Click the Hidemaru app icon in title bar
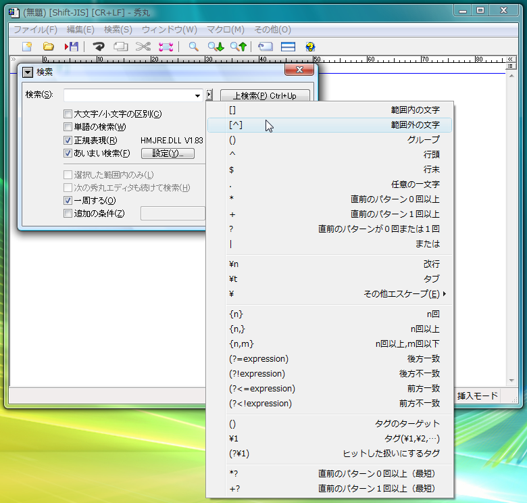 click(x=14, y=12)
